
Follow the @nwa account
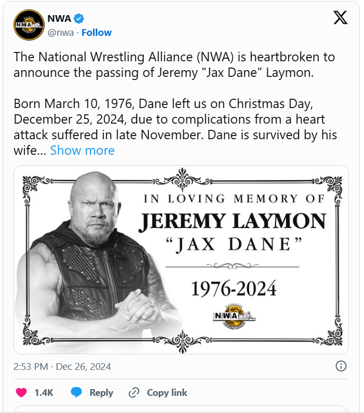coord(97,32)
